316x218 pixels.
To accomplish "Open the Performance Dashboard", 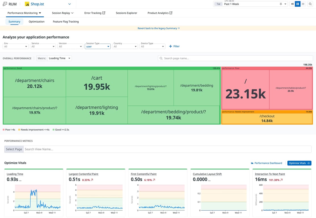I will [x=266, y=163].
